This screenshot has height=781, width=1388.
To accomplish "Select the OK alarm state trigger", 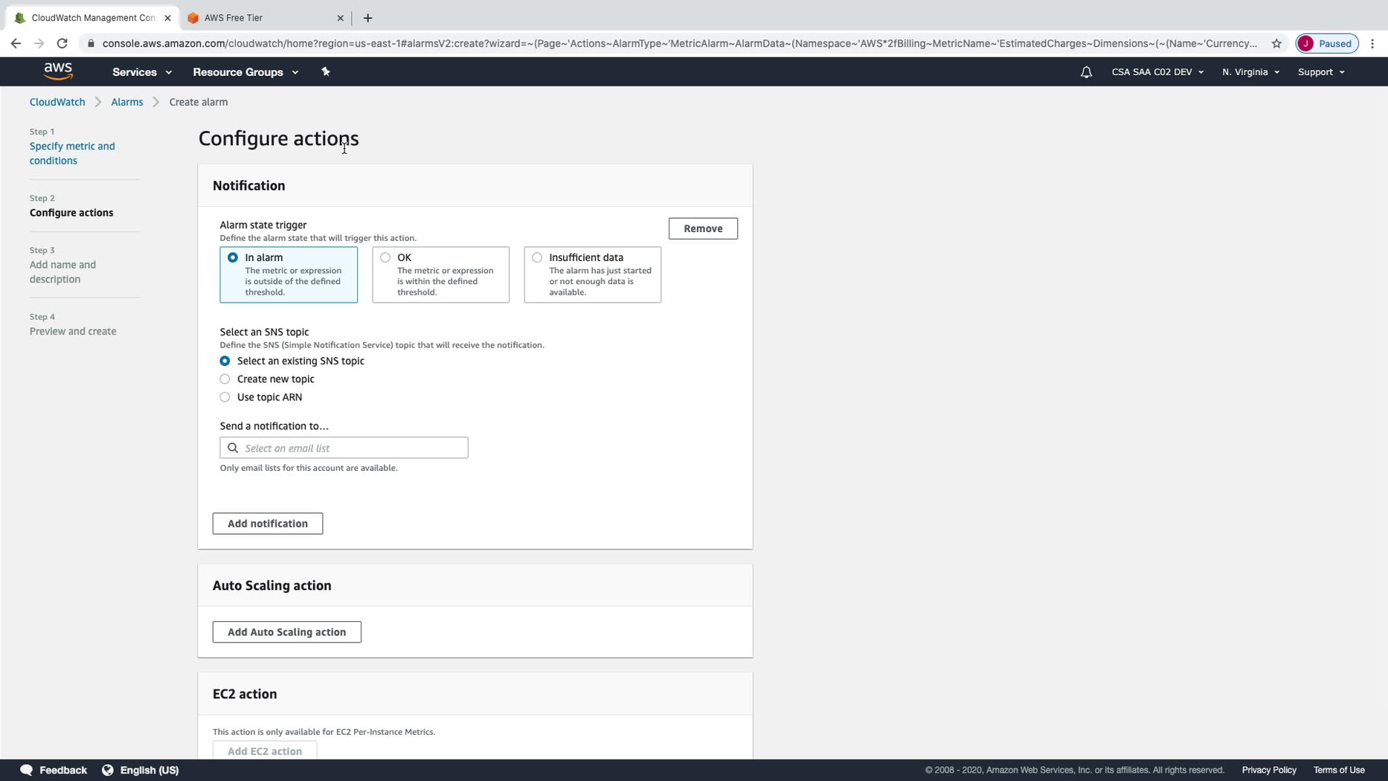I will [x=440, y=274].
